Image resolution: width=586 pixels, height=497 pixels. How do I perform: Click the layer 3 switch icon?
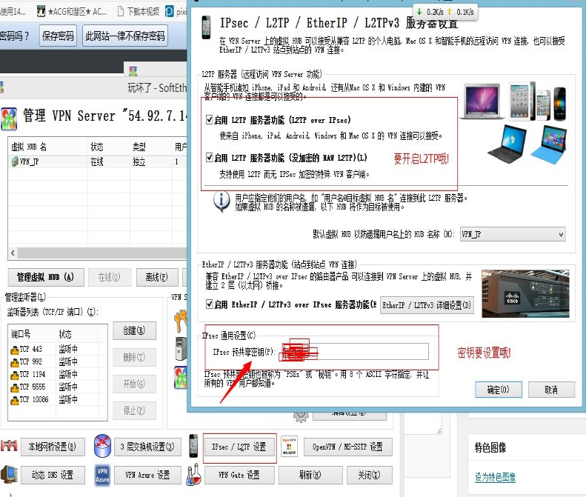102,446
